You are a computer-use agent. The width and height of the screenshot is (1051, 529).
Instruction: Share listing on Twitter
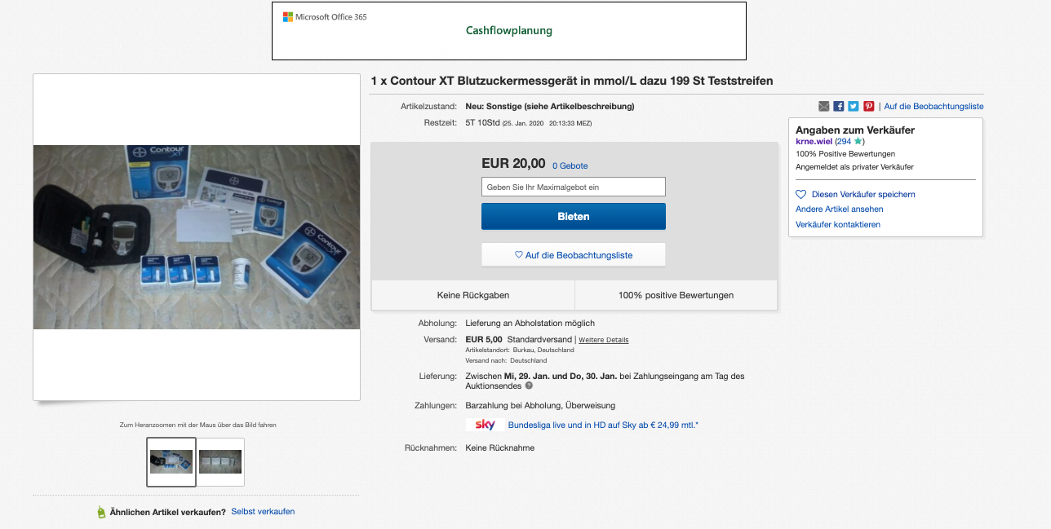854,107
